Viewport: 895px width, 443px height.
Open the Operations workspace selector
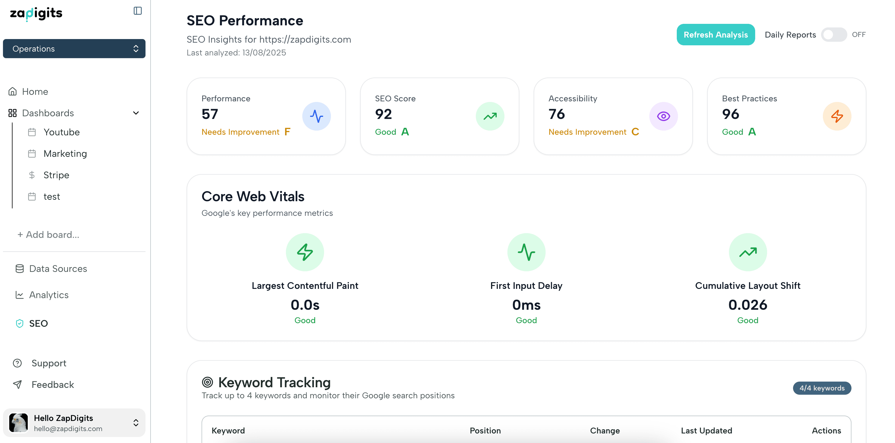pos(74,48)
